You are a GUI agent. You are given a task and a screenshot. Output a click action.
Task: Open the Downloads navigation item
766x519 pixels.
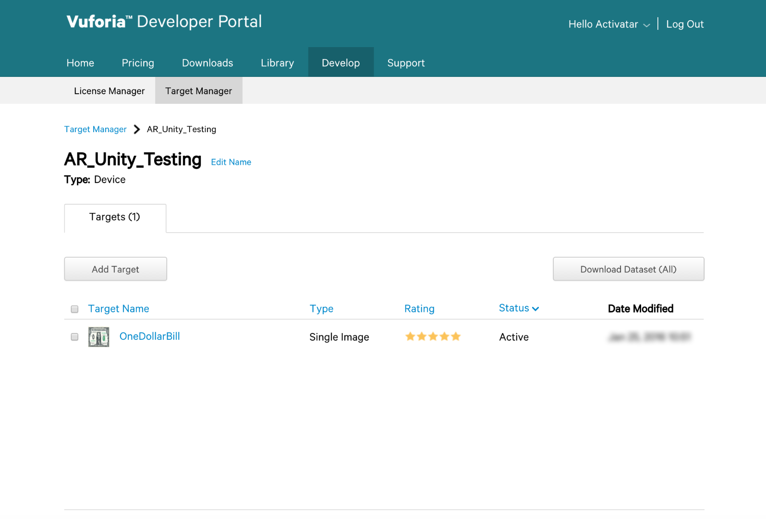click(x=207, y=63)
